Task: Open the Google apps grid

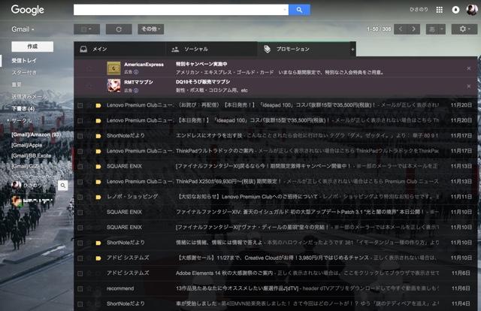Action: click(x=439, y=10)
